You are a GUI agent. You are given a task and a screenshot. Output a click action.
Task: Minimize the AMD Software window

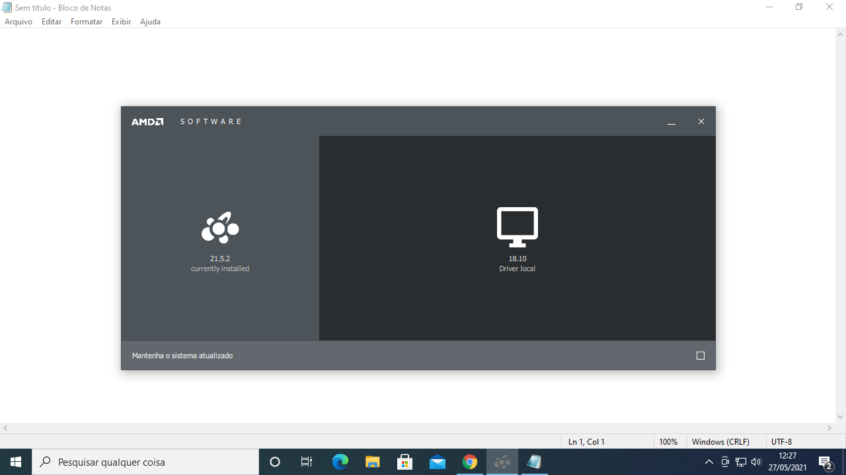tap(672, 121)
